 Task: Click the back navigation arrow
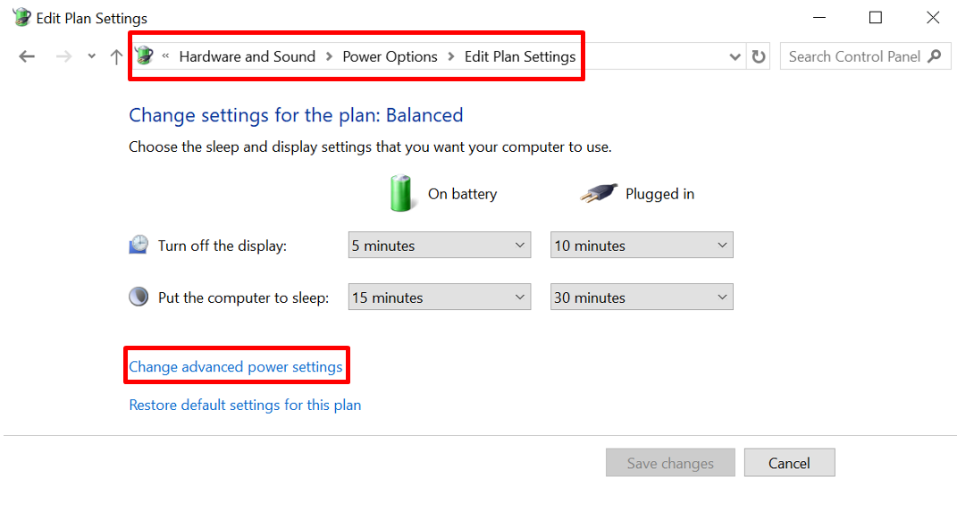[27, 56]
